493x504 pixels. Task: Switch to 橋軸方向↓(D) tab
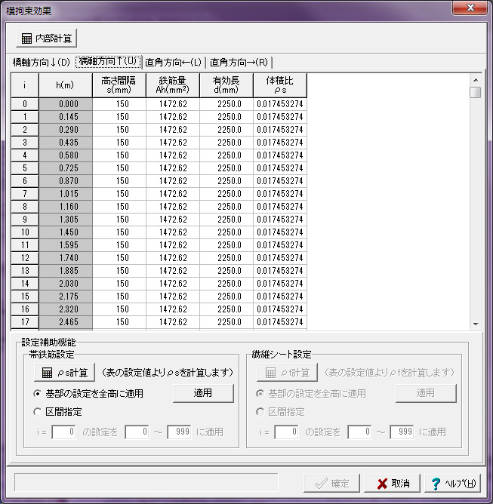pos(42,63)
